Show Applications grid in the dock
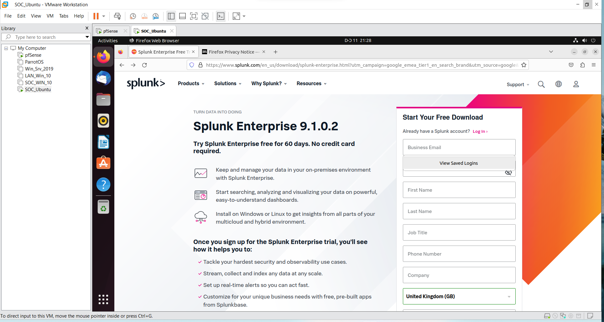604x322 pixels. (103, 299)
